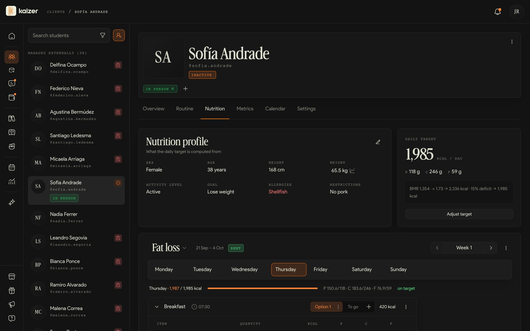
Task: Remove the IN PERSON tag
Action: 173,89
